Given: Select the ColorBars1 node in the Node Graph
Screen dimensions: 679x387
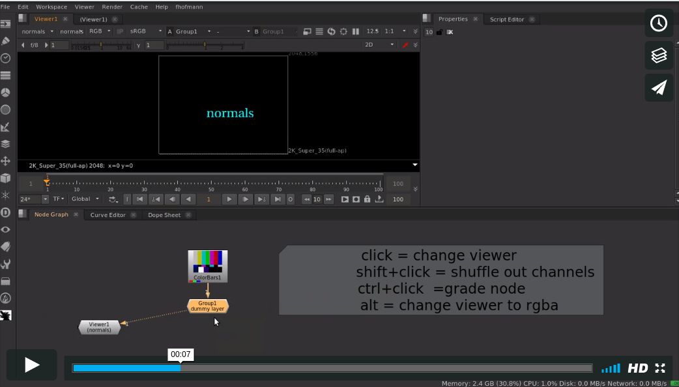Looking at the screenshot, I should pos(207,263).
